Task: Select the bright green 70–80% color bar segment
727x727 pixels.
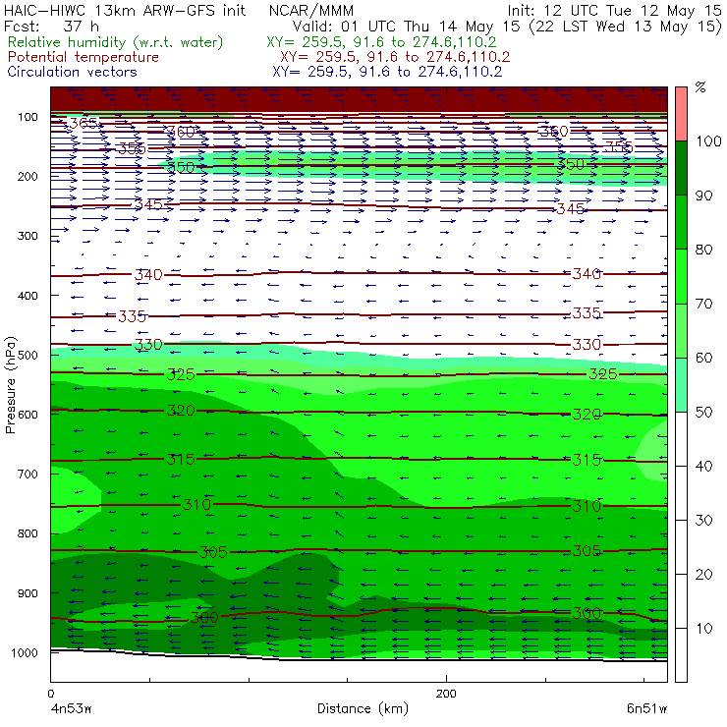Action: tap(681, 276)
